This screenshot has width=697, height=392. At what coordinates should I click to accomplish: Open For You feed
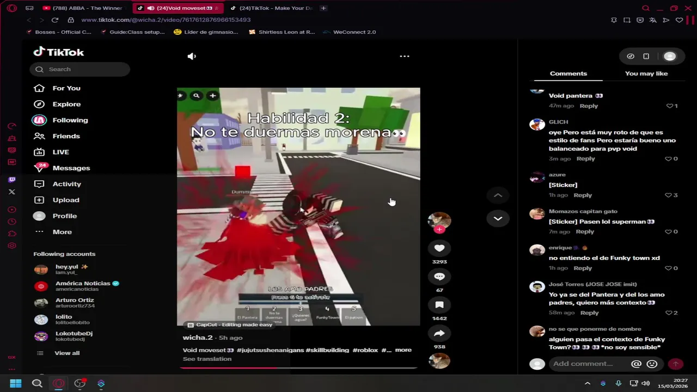pos(66,88)
